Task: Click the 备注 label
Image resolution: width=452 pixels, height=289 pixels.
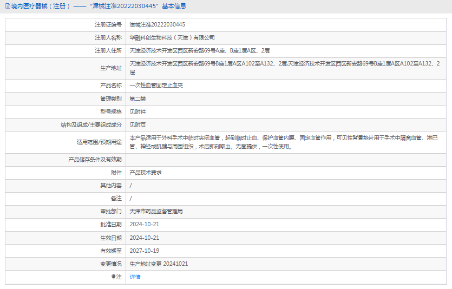Action: pos(116,199)
